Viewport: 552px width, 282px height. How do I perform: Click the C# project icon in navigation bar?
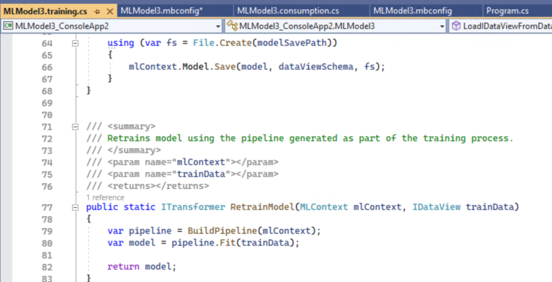[x=8, y=26]
